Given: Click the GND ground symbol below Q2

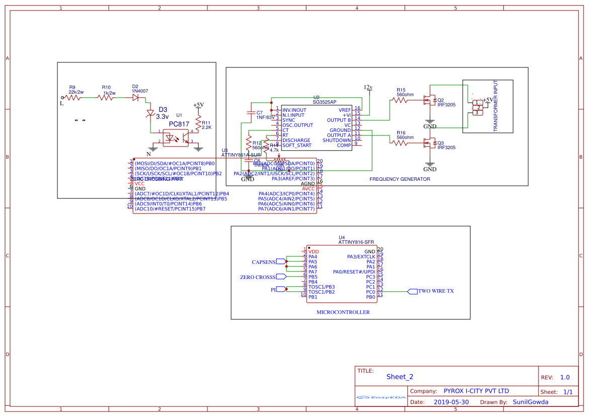Looking at the screenshot, I should coord(429,120).
